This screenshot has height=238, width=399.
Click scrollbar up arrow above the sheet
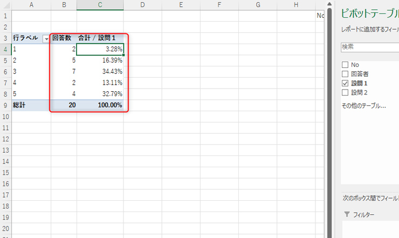point(329,4)
